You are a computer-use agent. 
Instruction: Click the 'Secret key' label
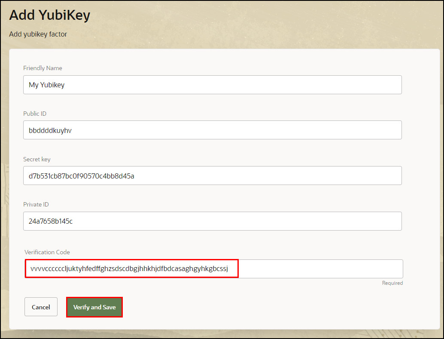pos(37,159)
